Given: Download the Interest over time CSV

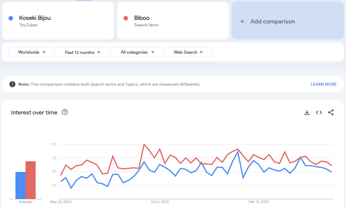Looking at the screenshot, I should tap(307, 113).
